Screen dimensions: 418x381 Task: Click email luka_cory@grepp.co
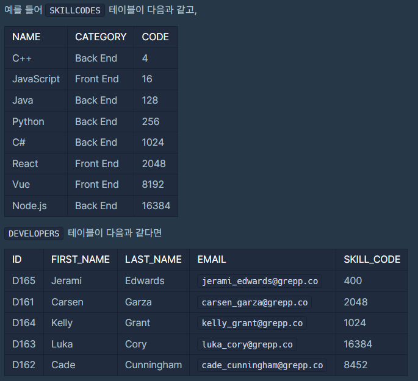(247, 344)
